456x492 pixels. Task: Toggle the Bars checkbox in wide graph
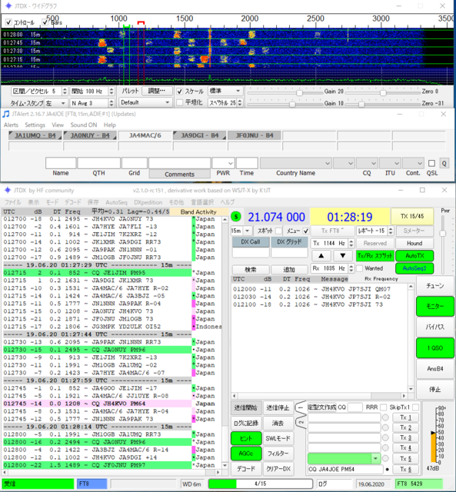coord(45,22)
